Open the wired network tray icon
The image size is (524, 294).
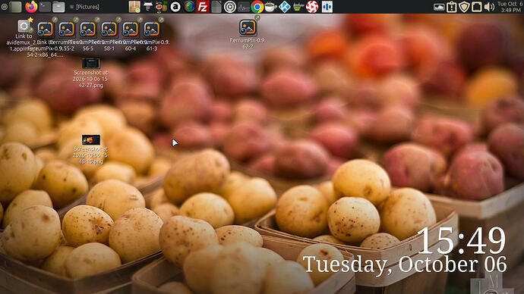(x=477, y=7)
